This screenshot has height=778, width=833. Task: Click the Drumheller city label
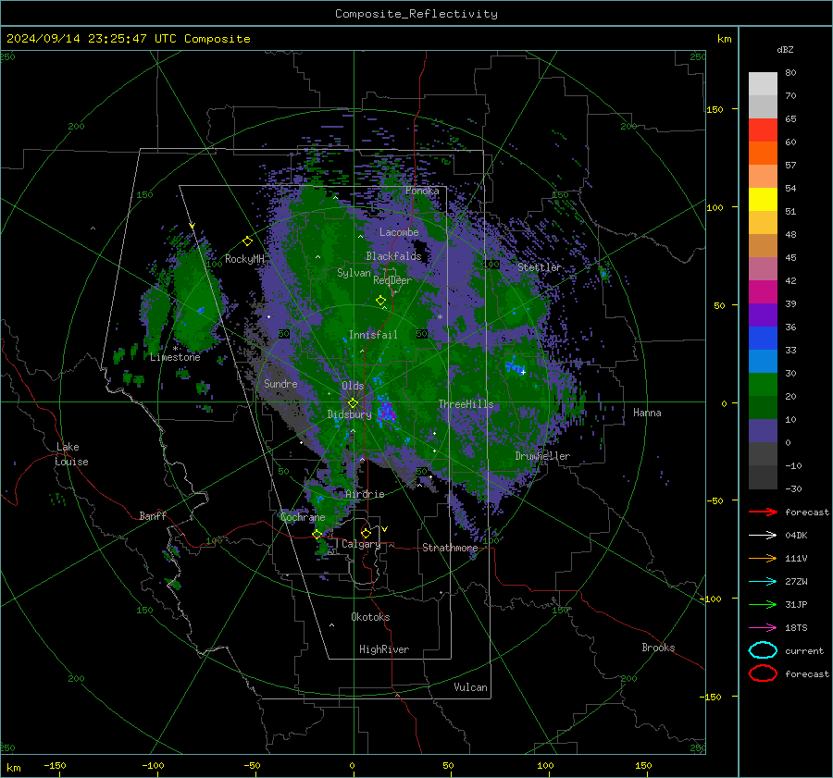click(x=542, y=456)
